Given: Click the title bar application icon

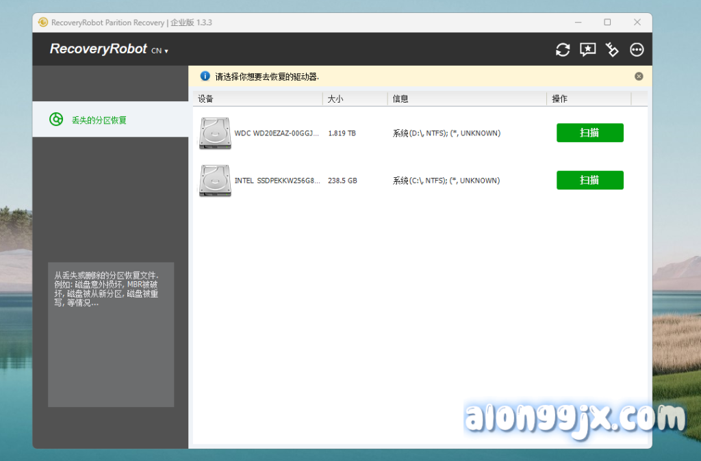Looking at the screenshot, I should [x=43, y=23].
